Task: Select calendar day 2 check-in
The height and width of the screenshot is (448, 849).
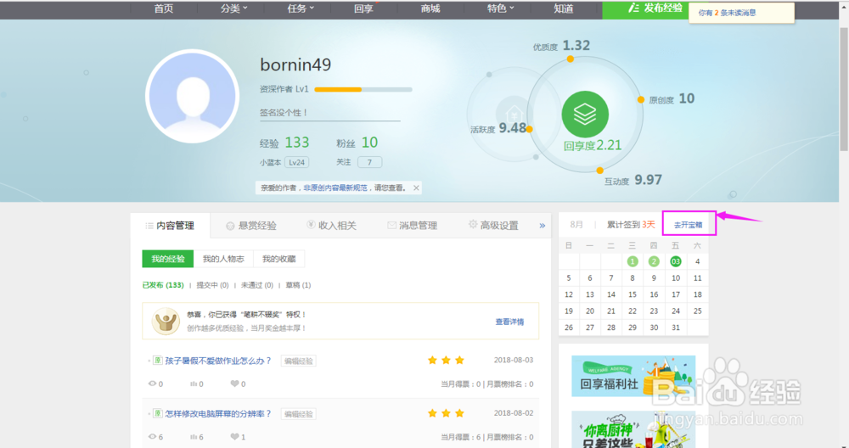Action: click(x=654, y=262)
